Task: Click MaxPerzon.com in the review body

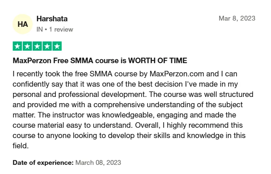Action: coord(177,74)
